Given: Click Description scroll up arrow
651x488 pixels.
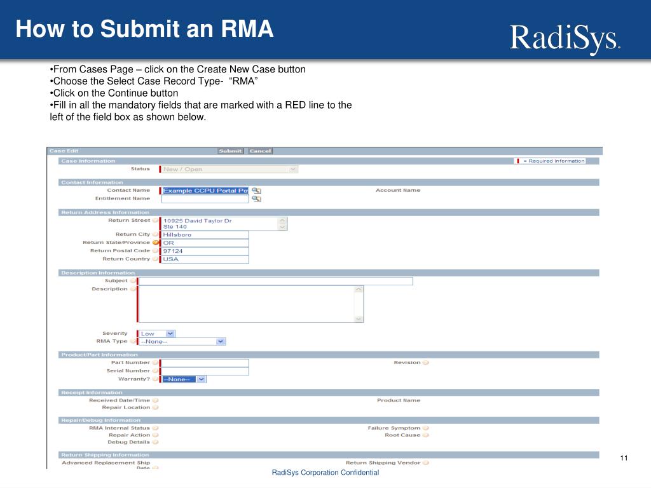Looking at the screenshot, I should [359, 289].
